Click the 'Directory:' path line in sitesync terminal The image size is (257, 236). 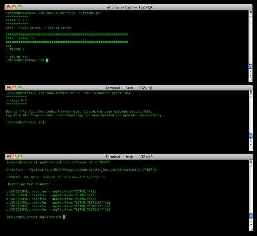[x=82, y=170]
